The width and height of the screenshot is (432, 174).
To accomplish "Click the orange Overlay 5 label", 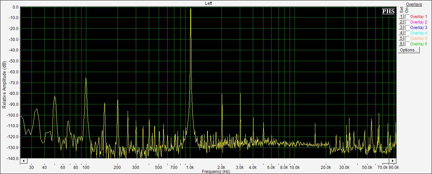I will coord(418,39).
